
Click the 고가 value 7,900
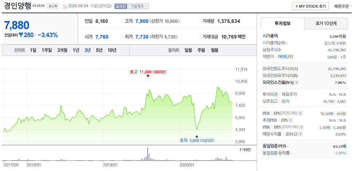[142, 21]
